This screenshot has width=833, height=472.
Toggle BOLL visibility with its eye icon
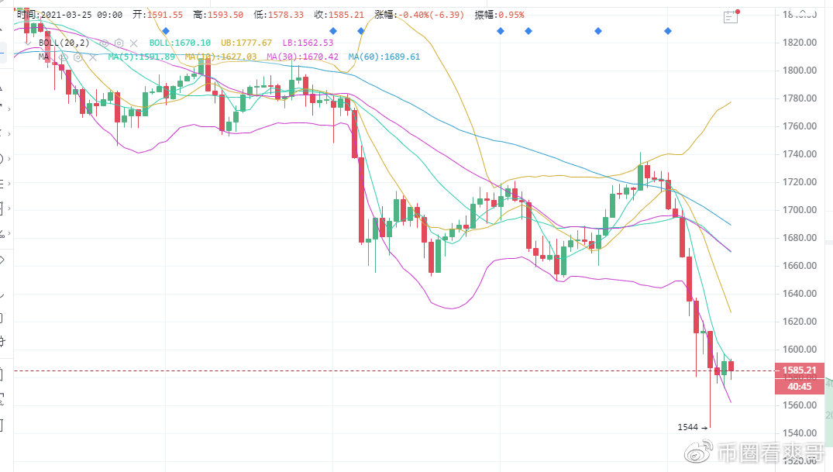point(103,43)
